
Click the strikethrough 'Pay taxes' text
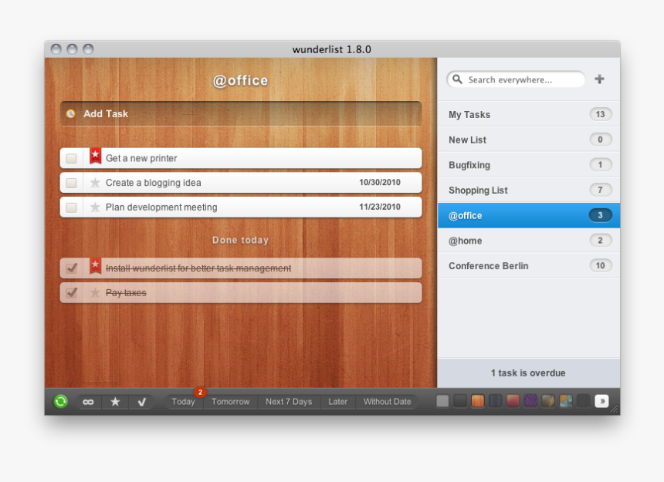[126, 292]
